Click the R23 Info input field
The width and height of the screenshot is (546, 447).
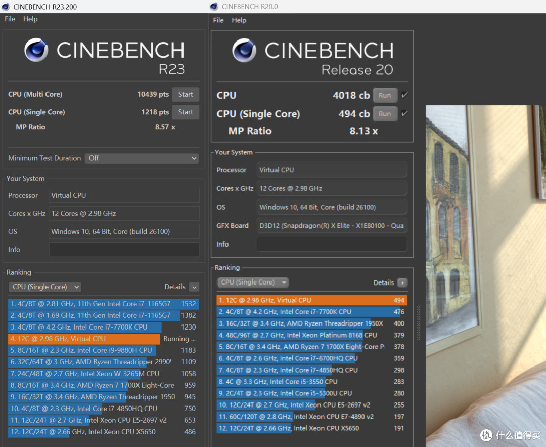tap(124, 250)
